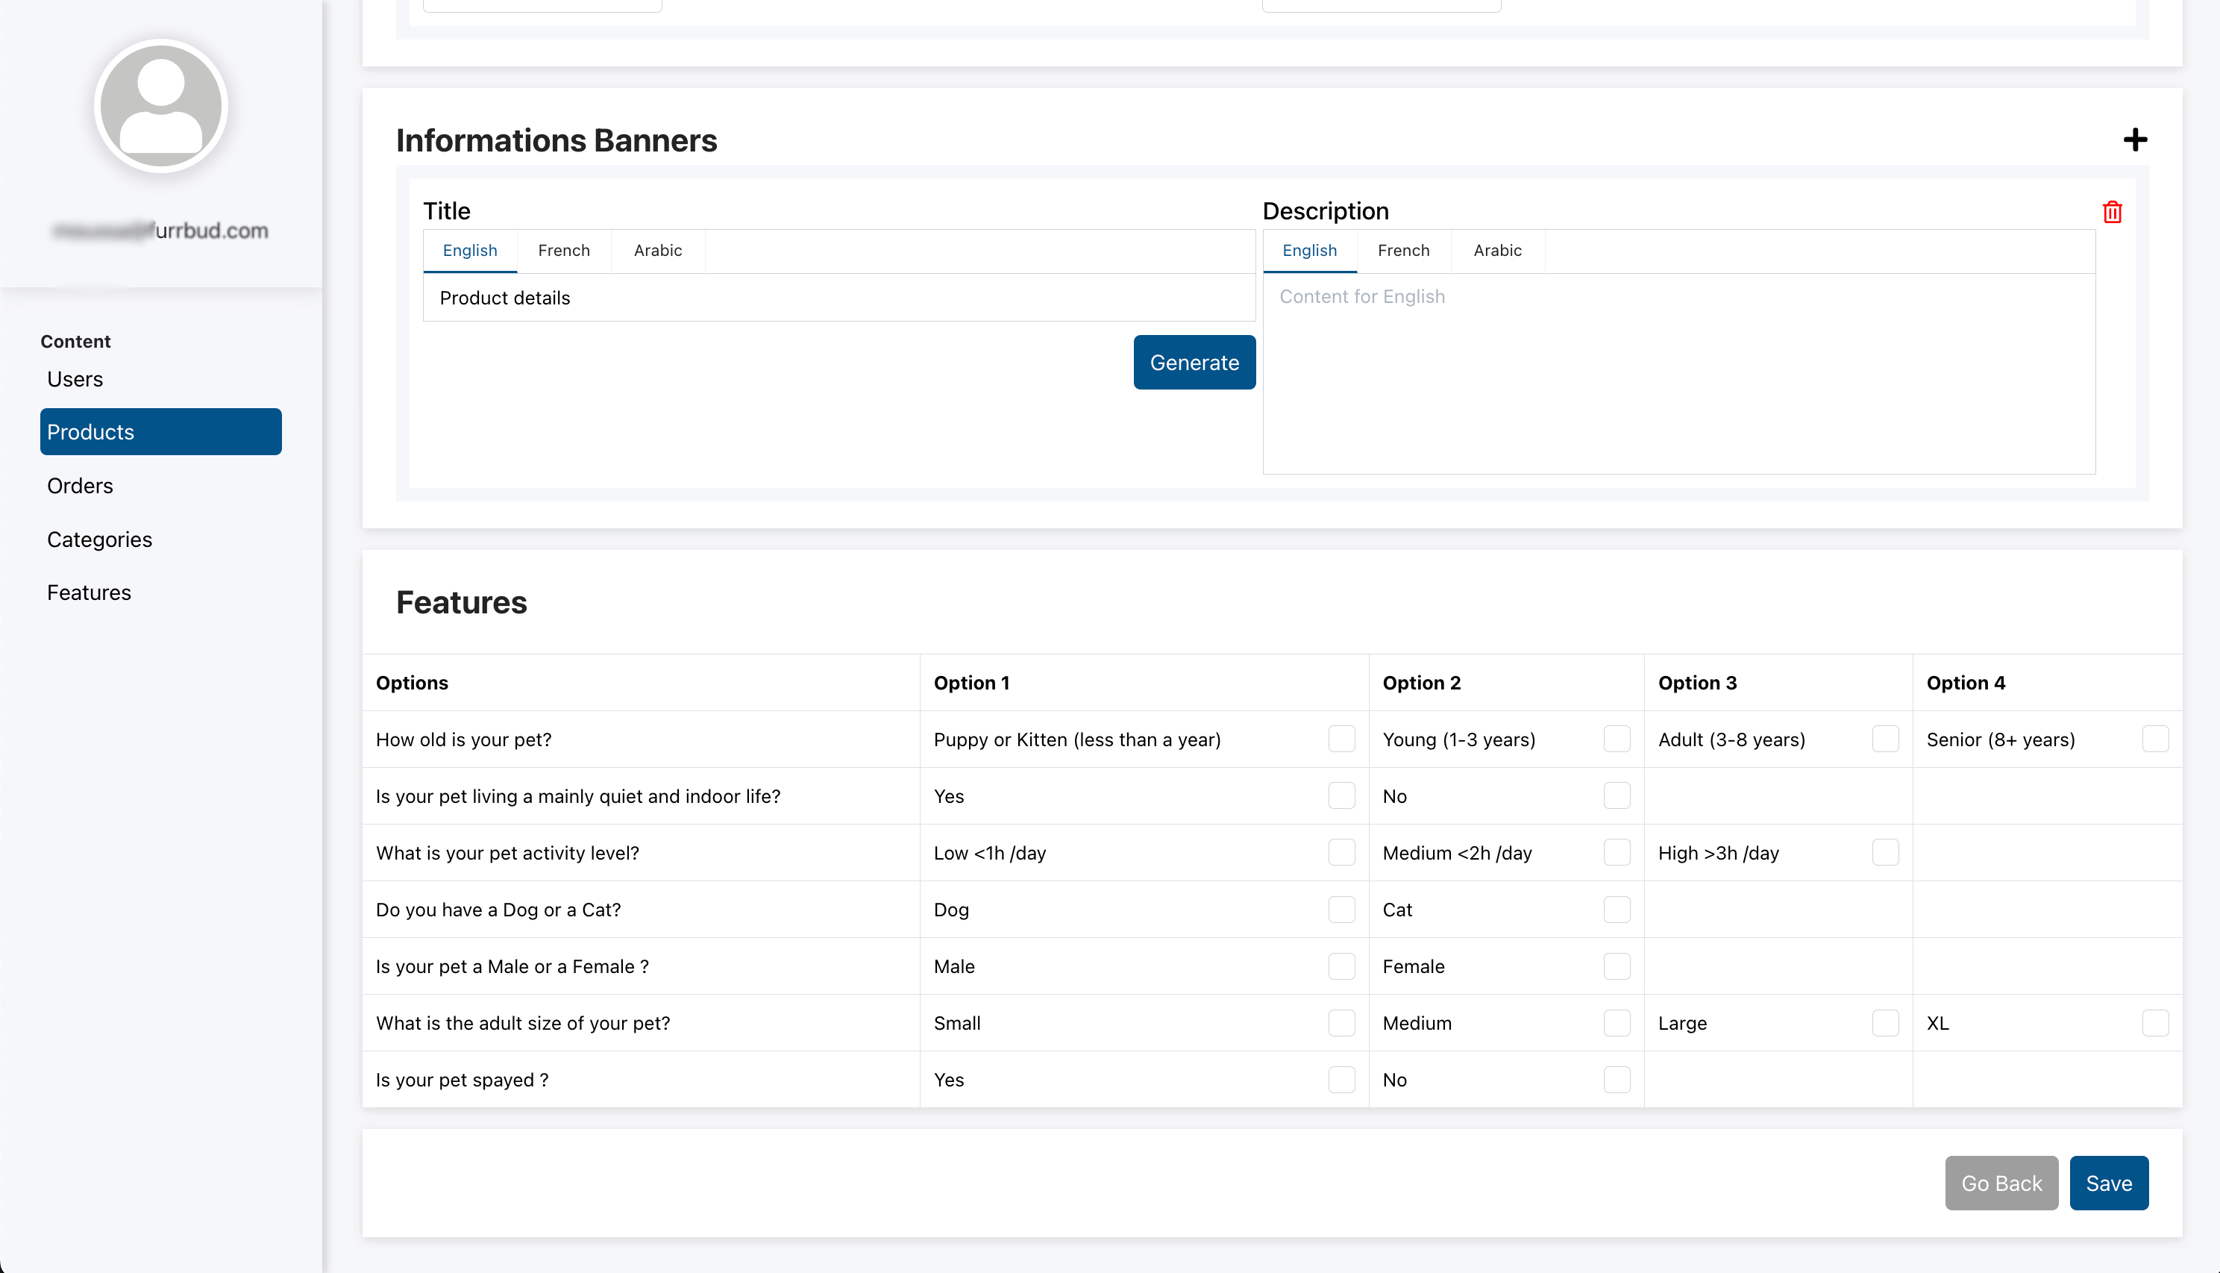Enable the Female option checkbox
2220x1273 pixels.
1616,966
